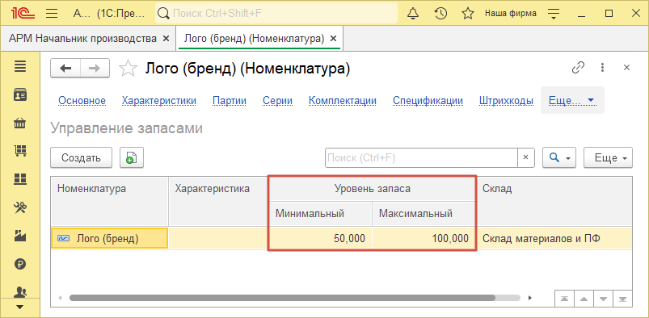Image resolution: width=649 pixels, height=318 pixels.
Task: Maximize the application window
Action: tap(609, 14)
